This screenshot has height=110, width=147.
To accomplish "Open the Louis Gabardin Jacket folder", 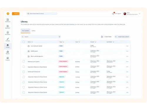I will coord(36,46).
